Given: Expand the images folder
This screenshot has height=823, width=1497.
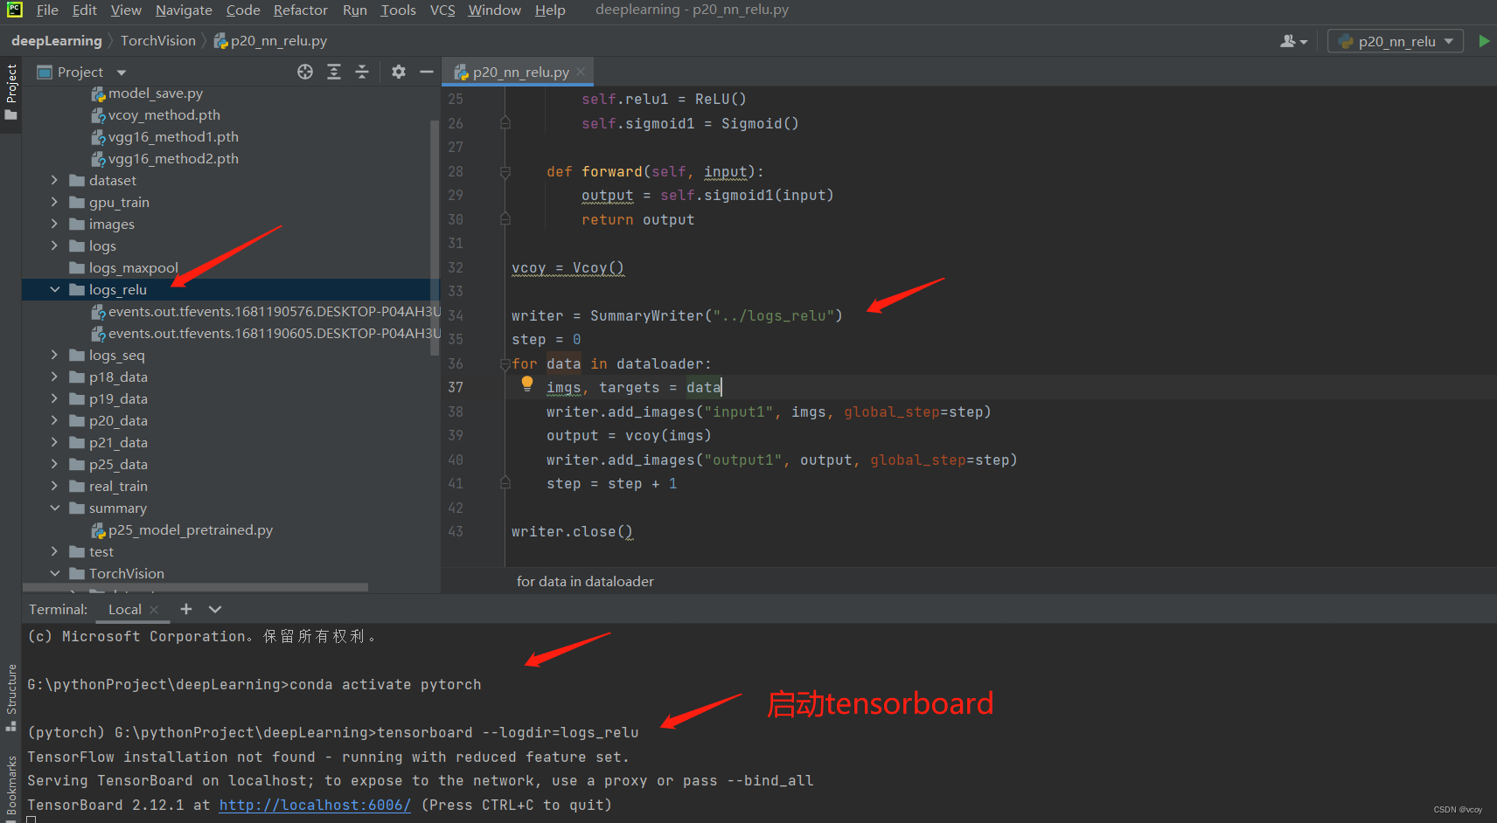Looking at the screenshot, I should coord(54,224).
